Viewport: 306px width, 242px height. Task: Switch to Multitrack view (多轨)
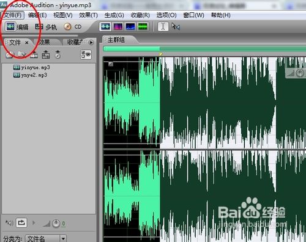pyautogui.click(x=46, y=27)
